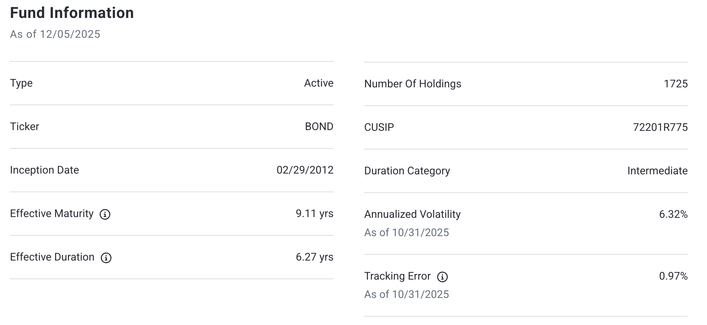Select the 6.32% annualized volatility value

tap(673, 214)
